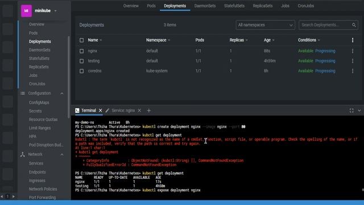Click the Terminal tab icon

coord(77,110)
